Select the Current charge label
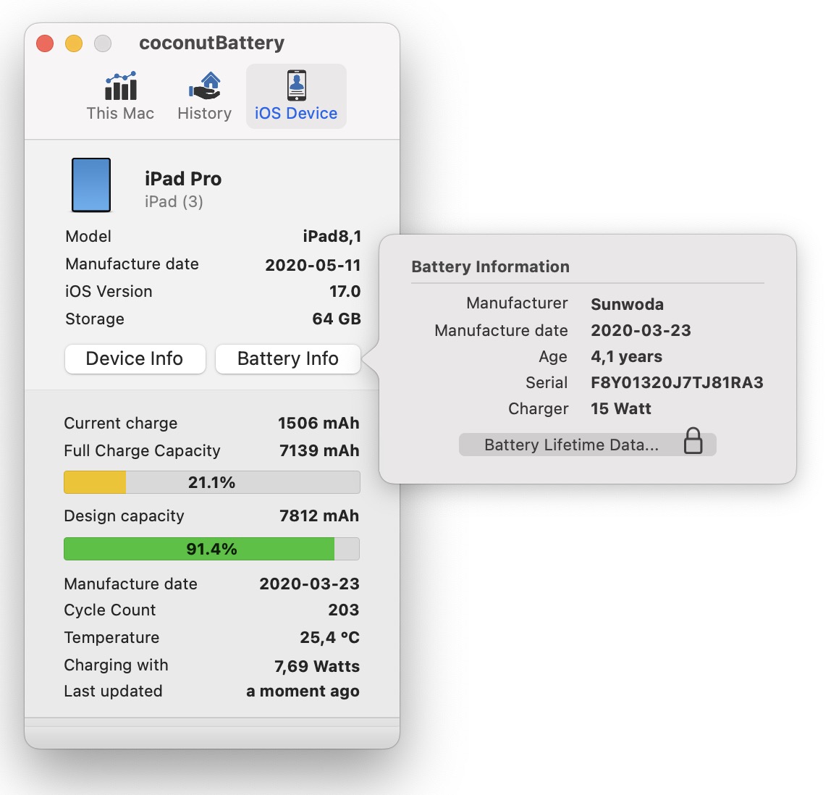This screenshot has width=831, height=795. 121,423
